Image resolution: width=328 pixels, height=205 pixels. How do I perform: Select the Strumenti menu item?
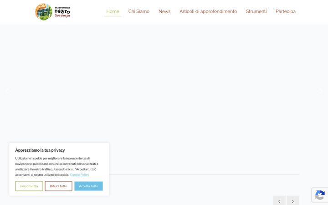pyautogui.click(x=256, y=11)
